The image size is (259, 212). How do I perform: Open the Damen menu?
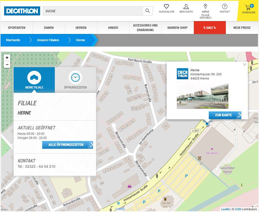(x=49, y=28)
